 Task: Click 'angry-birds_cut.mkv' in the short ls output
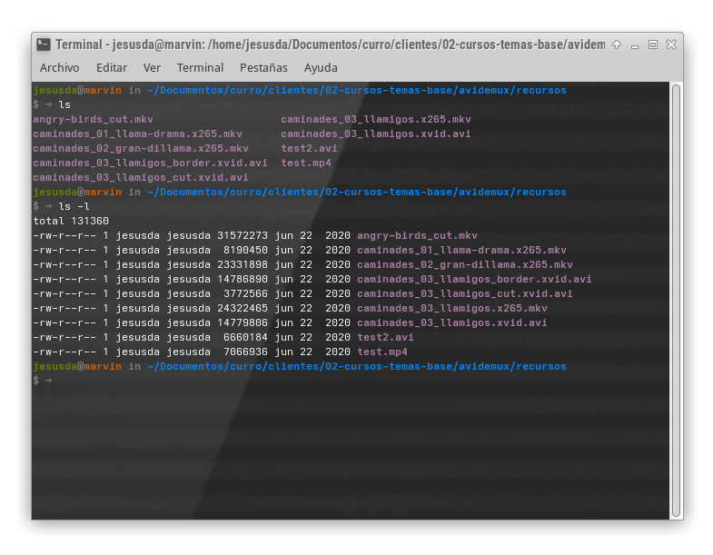tap(93, 120)
